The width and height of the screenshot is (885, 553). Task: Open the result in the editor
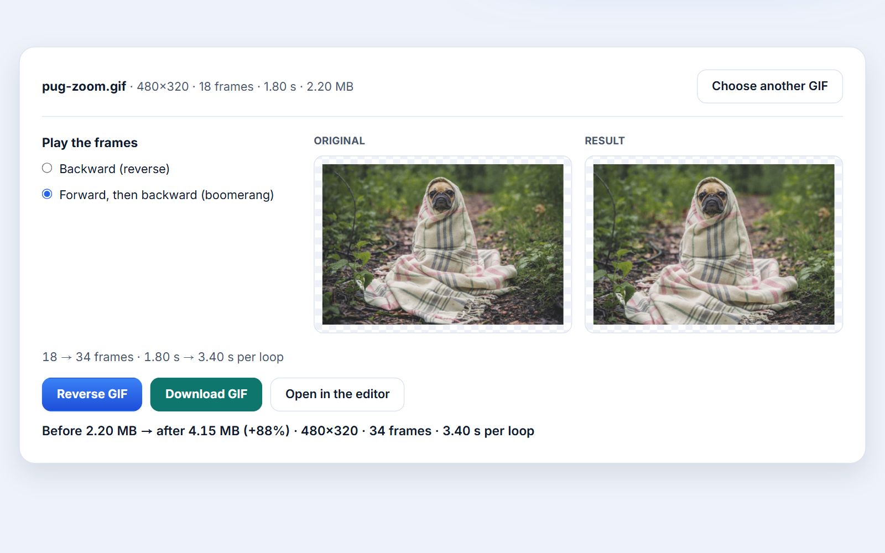pos(337,394)
